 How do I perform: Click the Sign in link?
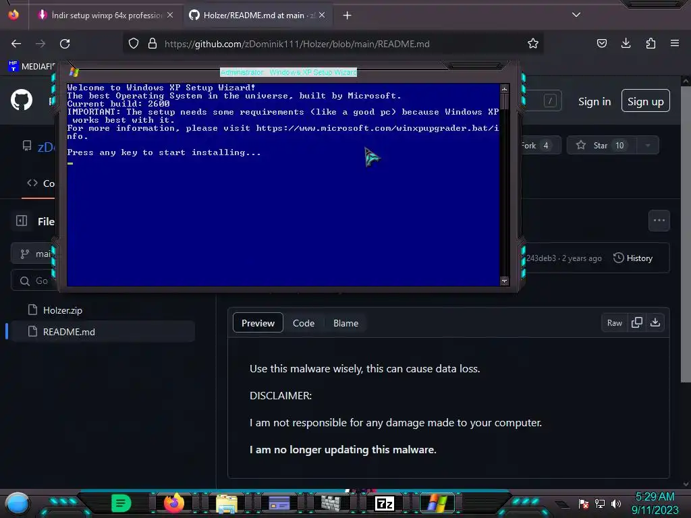pyautogui.click(x=595, y=102)
